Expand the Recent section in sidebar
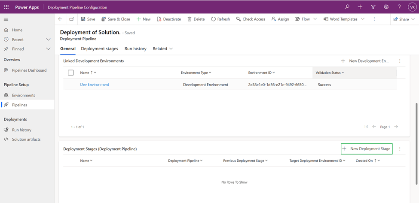This screenshot has height=203, width=419. point(48,39)
